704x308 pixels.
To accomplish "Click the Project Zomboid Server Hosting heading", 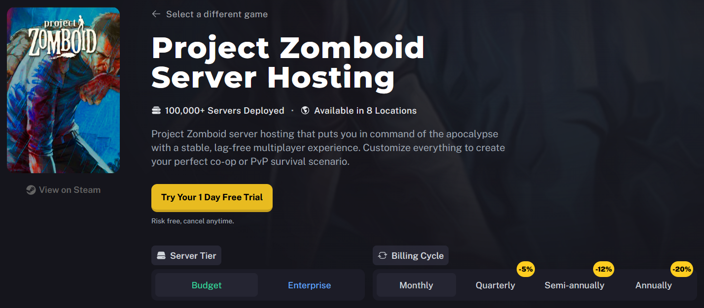I will pos(288,62).
